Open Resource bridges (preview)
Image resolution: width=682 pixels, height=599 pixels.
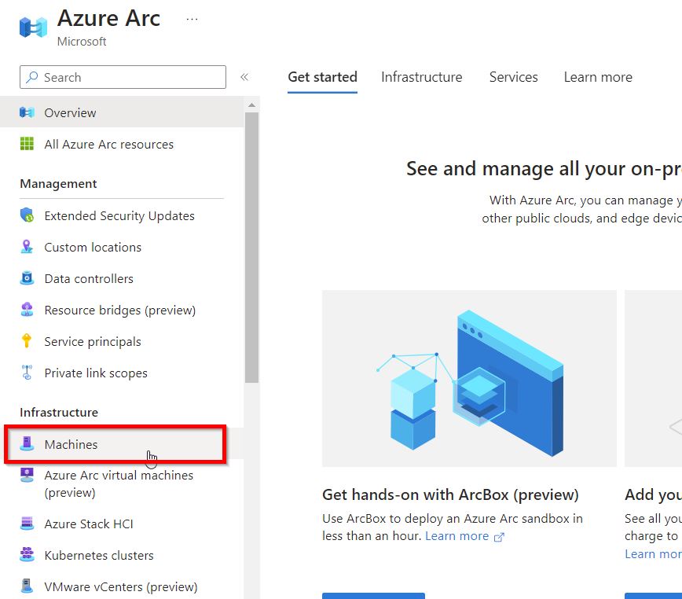click(122, 311)
